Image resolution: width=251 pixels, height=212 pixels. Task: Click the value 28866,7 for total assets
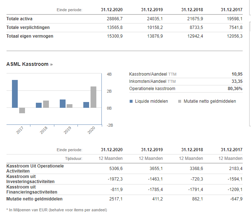(115, 19)
